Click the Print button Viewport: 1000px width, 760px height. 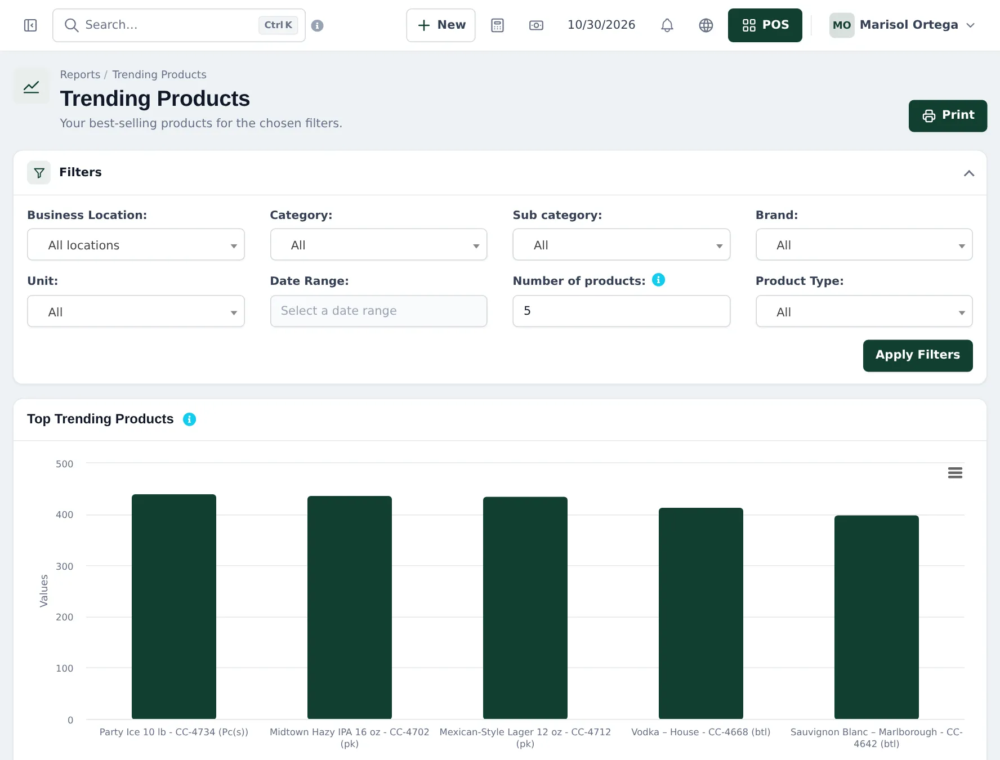point(948,116)
